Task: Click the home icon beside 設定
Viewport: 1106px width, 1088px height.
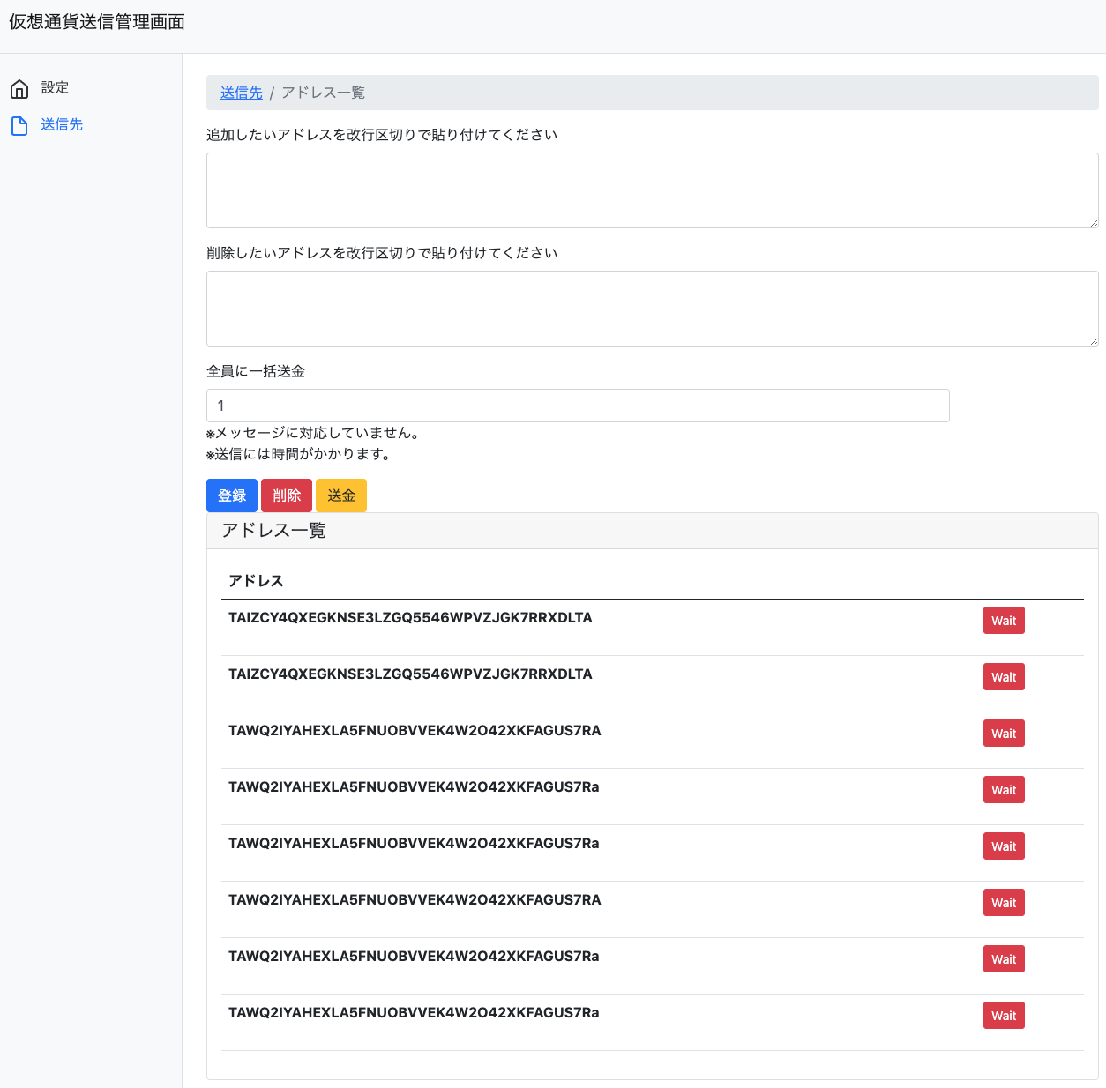Action: click(x=19, y=88)
